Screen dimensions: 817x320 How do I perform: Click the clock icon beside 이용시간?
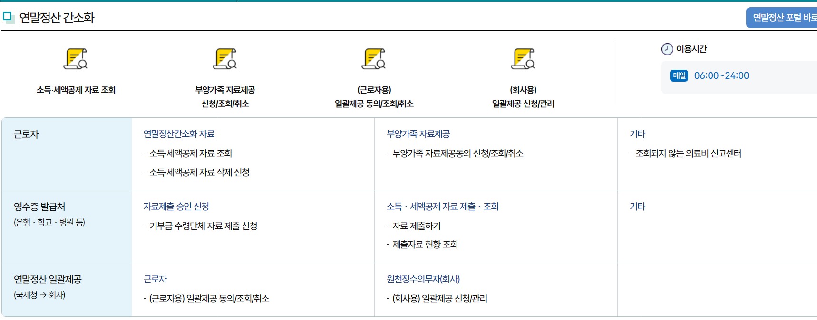[667, 49]
